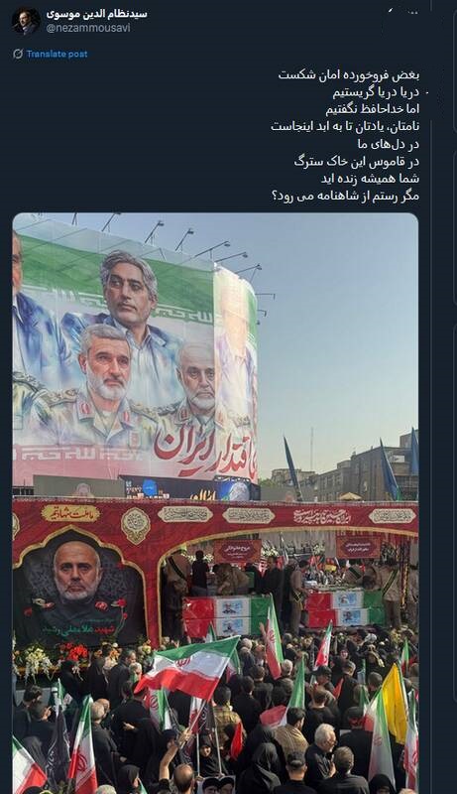Click the flag-draped coffins in the photo
Viewport: 457px width, 794px height.
tap(284, 612)
